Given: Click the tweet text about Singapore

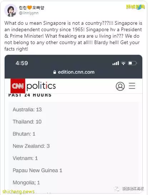Looking at the screenshot, I should point(73,36).
